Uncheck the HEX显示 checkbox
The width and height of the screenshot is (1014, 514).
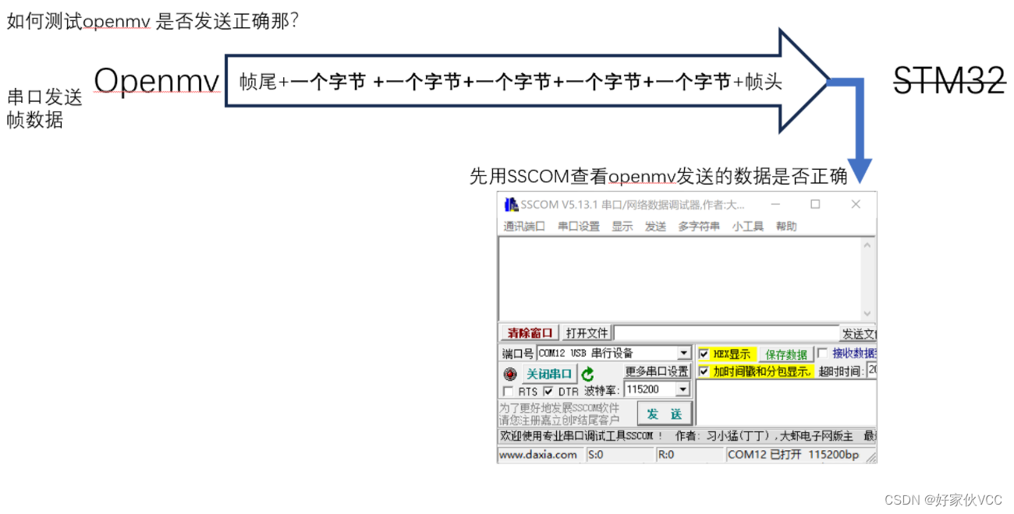704,354
